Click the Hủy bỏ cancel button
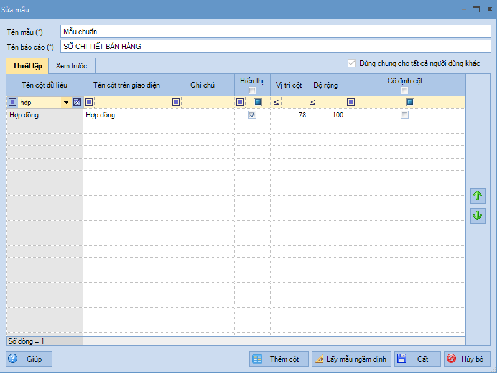This screenshot has height=373, width=497. tap(467, 359)
